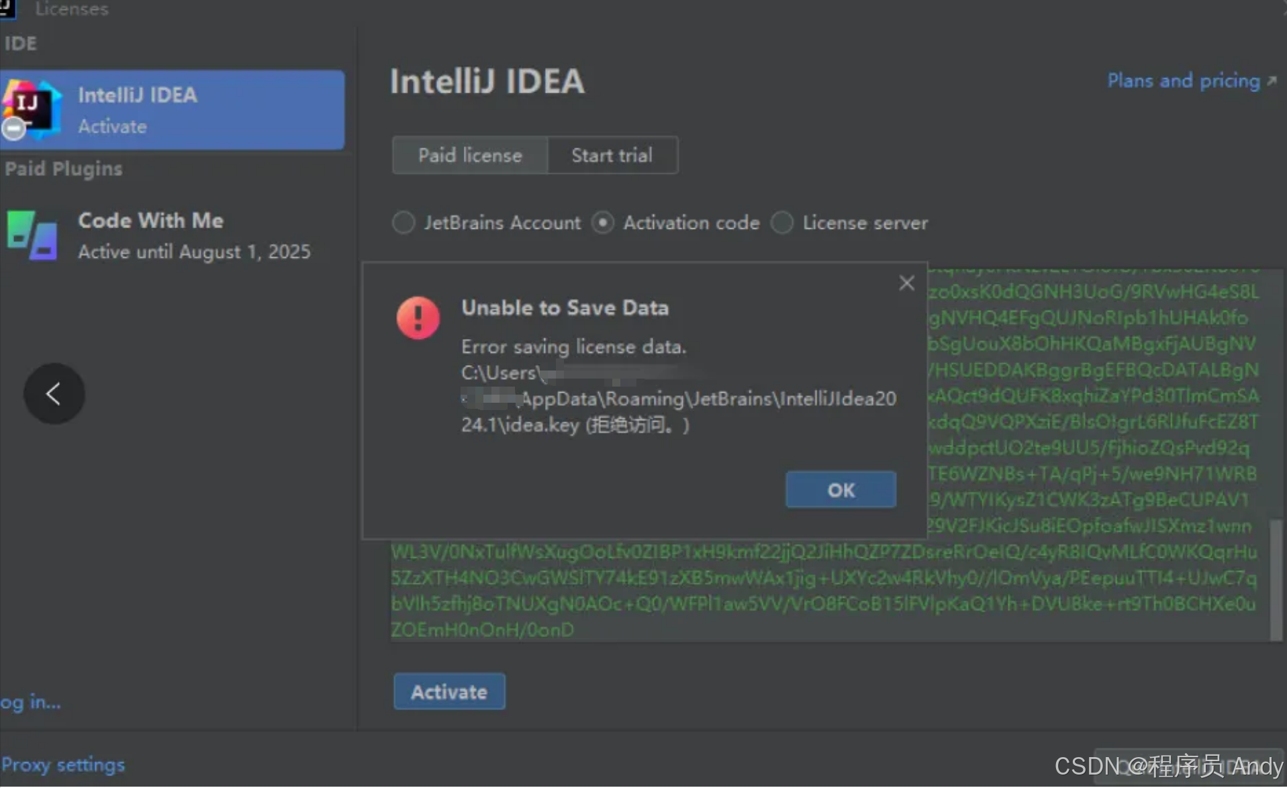The width and height of the screenshot is (1287, 788).
Task: Click the red error exclamation icon
Action: pyautogui.click(x=418, y=317)
